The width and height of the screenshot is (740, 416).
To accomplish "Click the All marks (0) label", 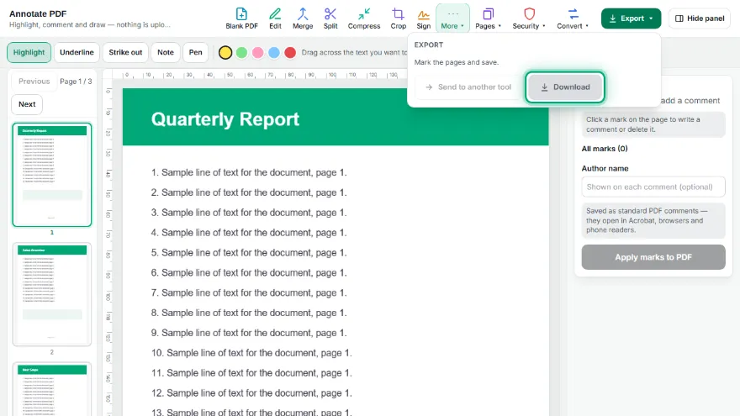I will point(605,149).
